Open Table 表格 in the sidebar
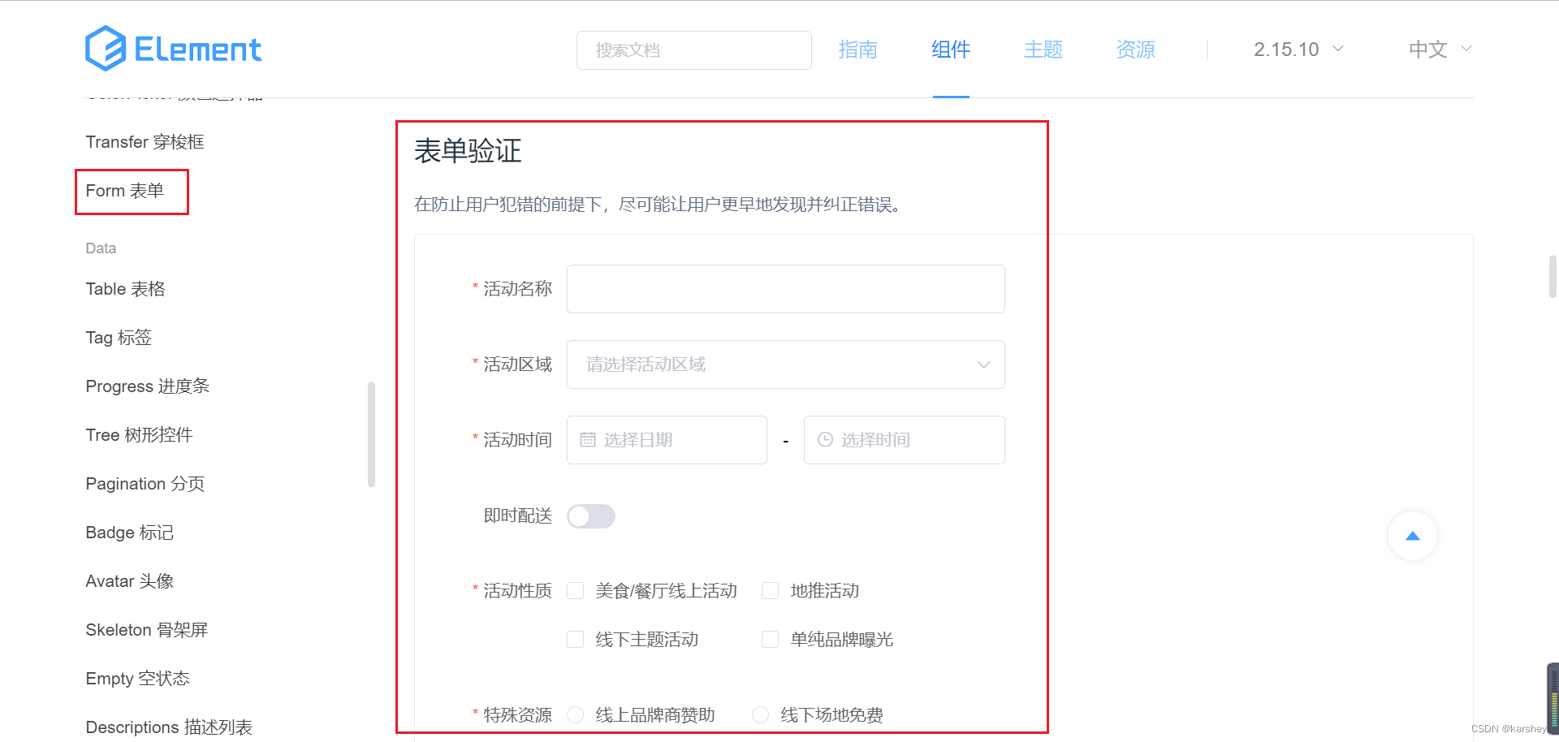This screenshot has height=742, width=1559. (x=125, y=289)
